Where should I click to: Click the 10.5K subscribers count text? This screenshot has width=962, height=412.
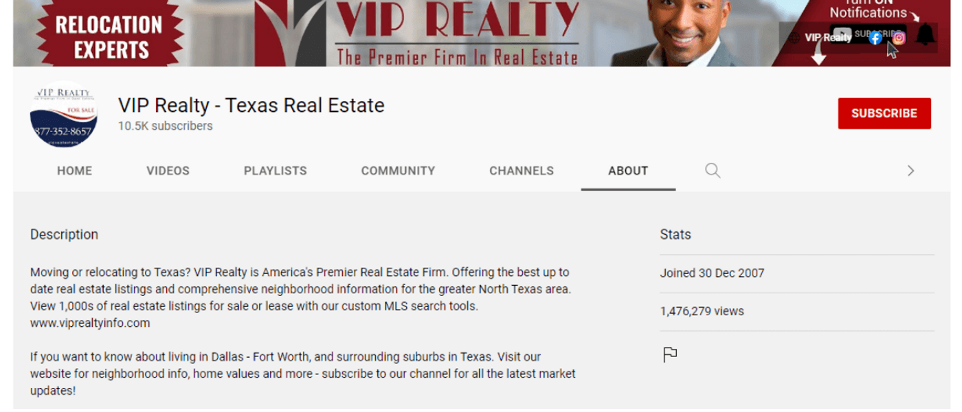pyautogui.click(x=166, y=126)
